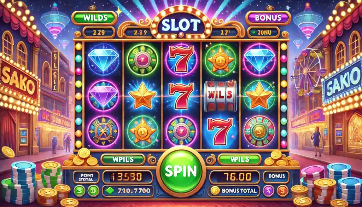Pick the plain gold star in reel two
Screen dimensions: 362x207
(143, 96)
